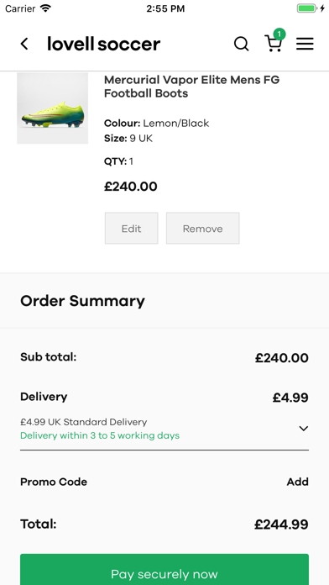Open the shopping cart icon
This screenshot has width=329, height=585.
(273, 44)
